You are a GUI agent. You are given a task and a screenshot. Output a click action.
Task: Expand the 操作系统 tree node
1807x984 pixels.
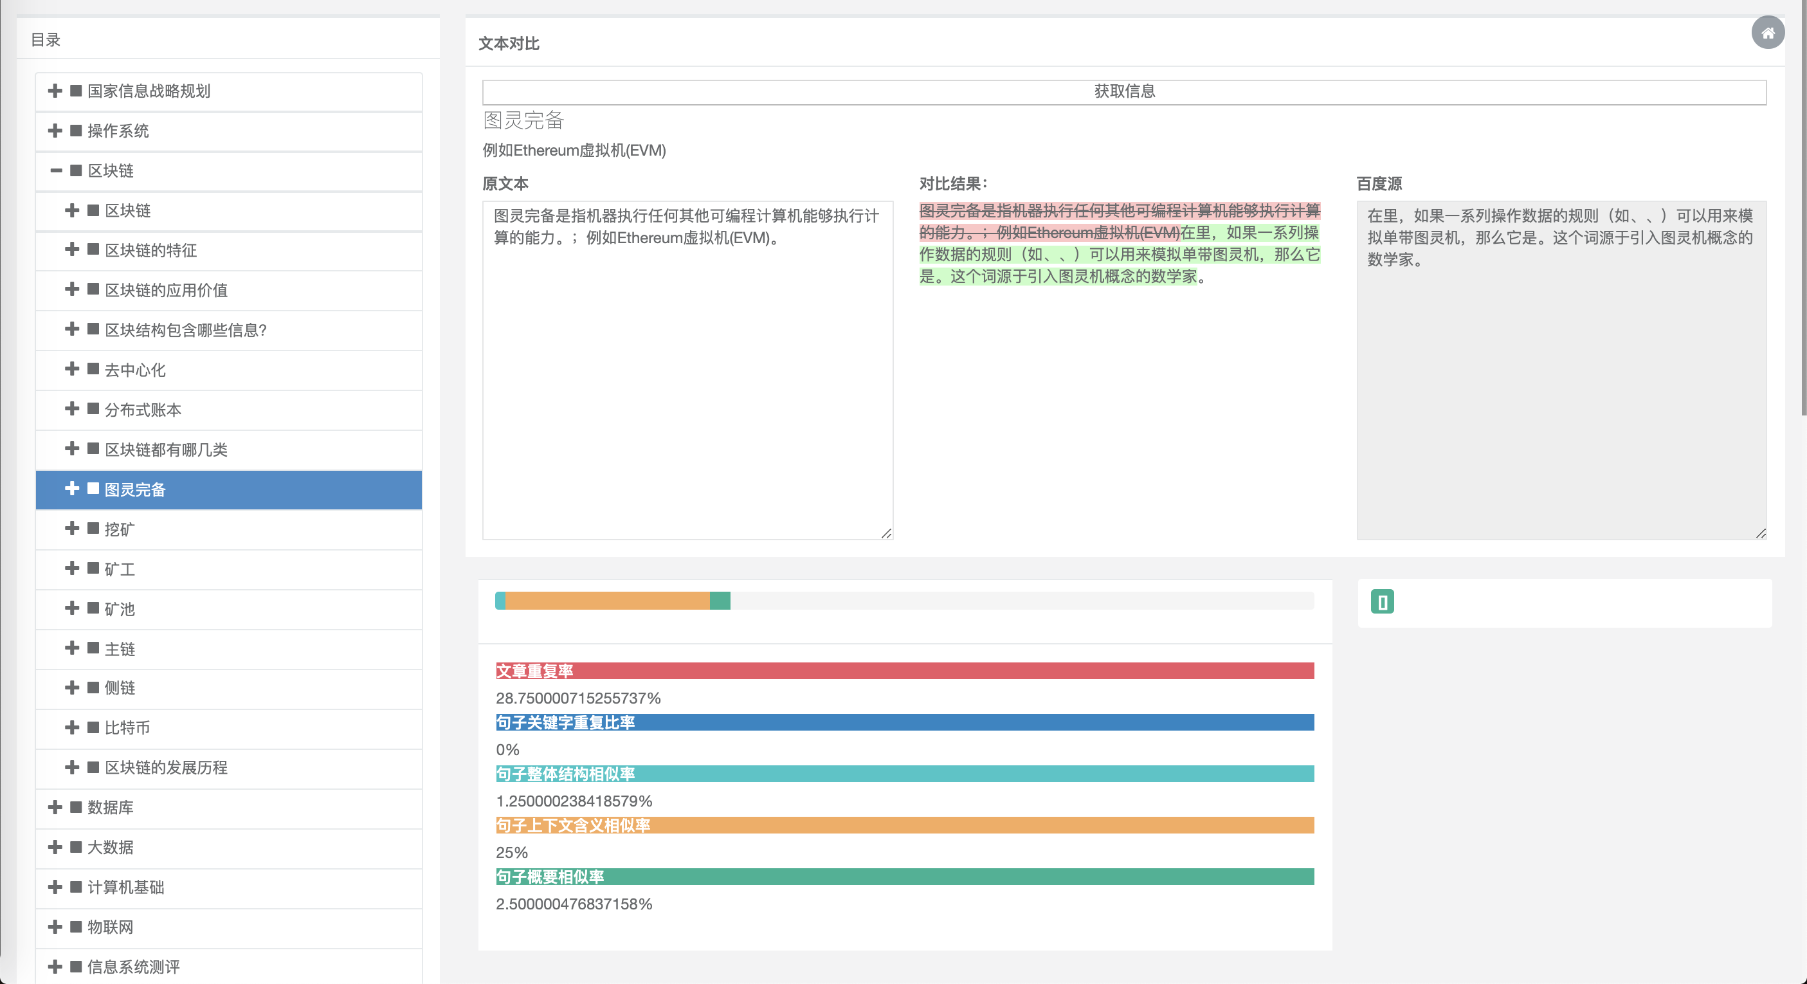(x=55, y=131)
